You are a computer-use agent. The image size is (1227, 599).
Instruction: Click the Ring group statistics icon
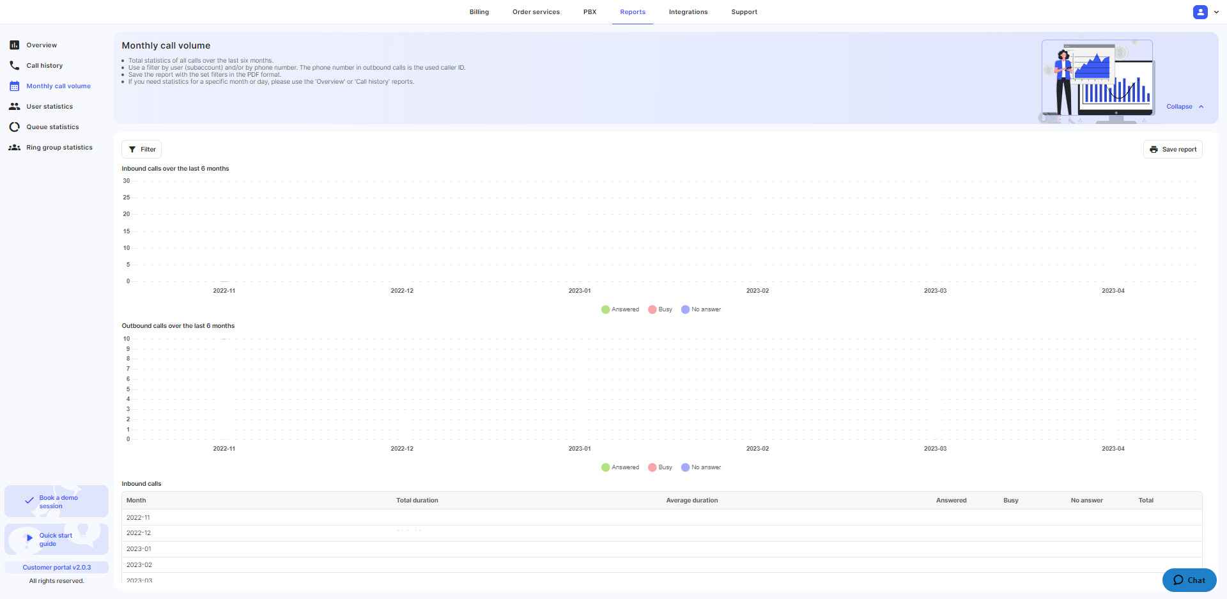pos(14,147)
